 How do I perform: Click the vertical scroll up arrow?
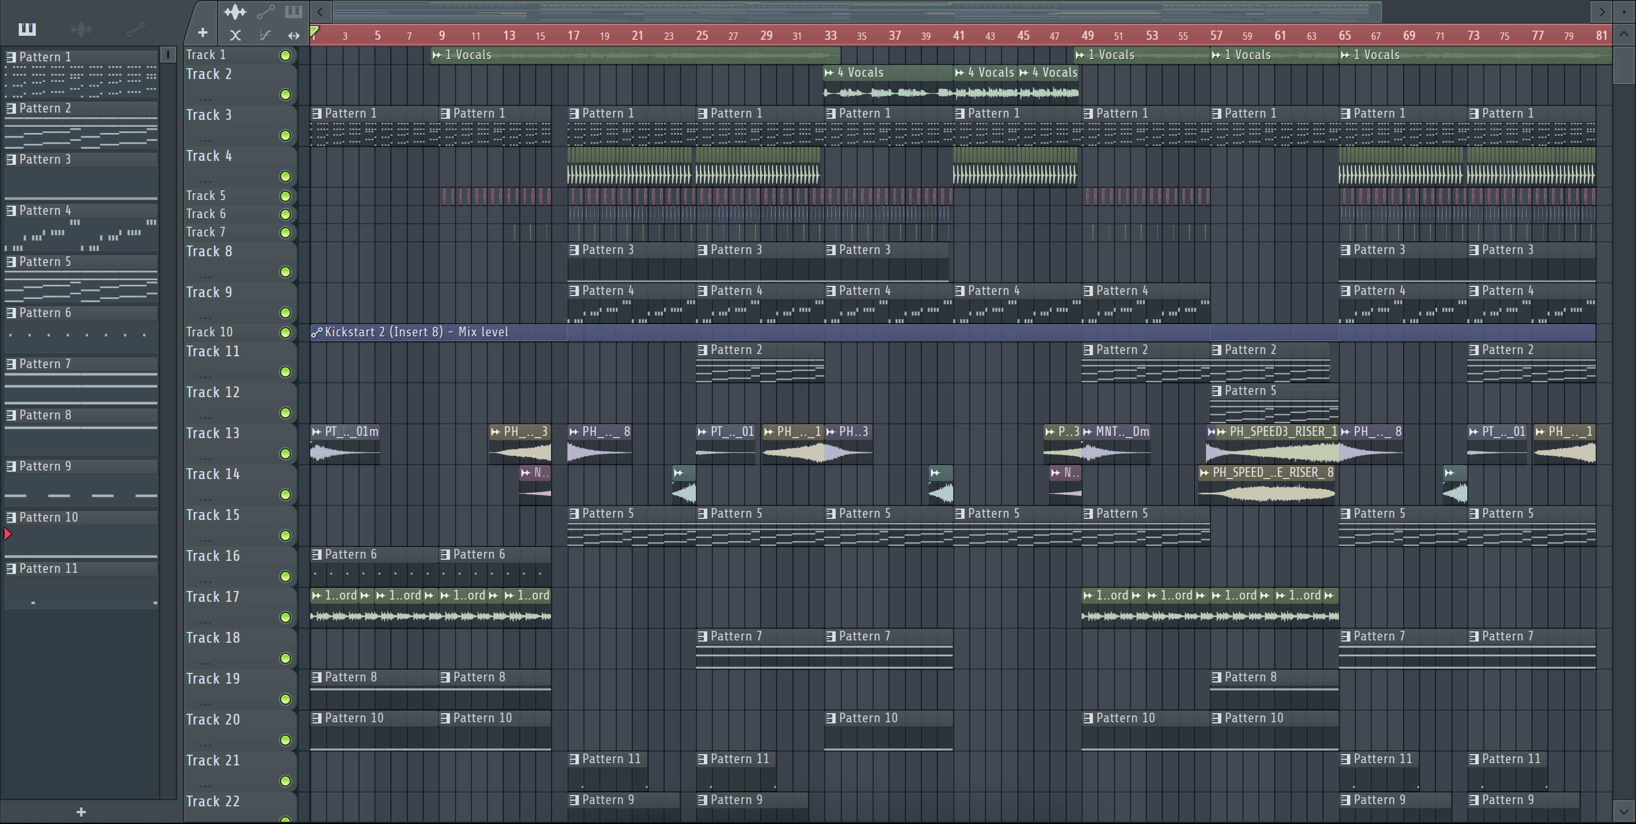coord(1624,34)
